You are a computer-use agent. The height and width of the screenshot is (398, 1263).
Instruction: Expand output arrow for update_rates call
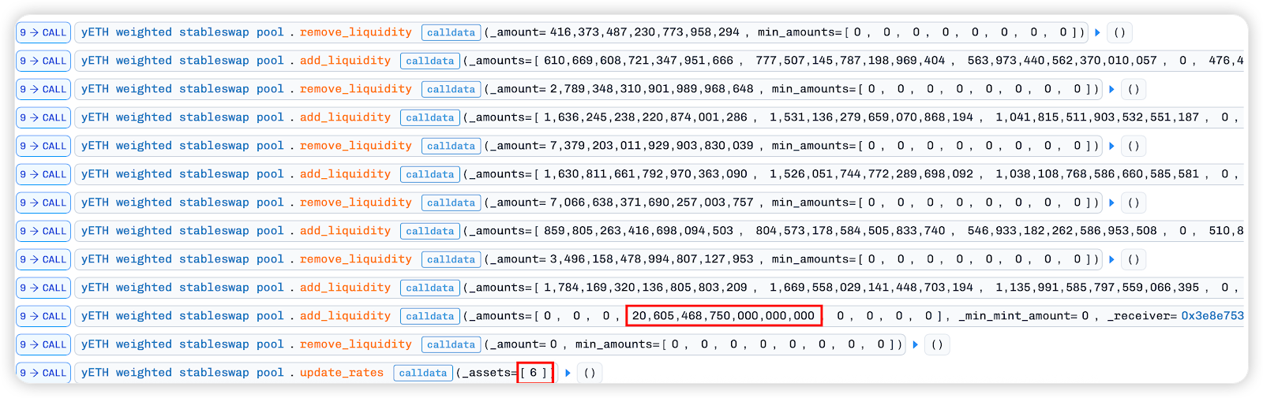pyautogui.click(x=568, y=374)
